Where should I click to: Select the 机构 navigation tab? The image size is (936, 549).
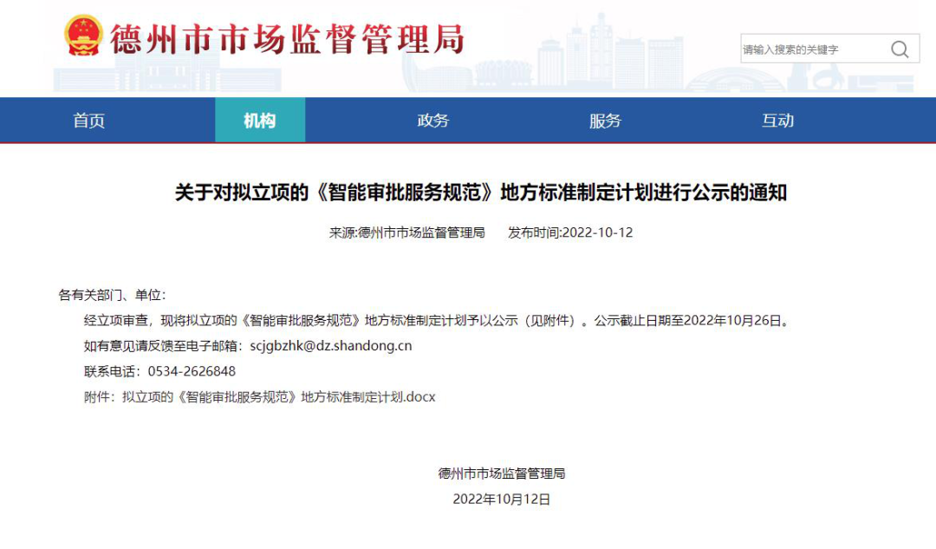pos(260,121)
